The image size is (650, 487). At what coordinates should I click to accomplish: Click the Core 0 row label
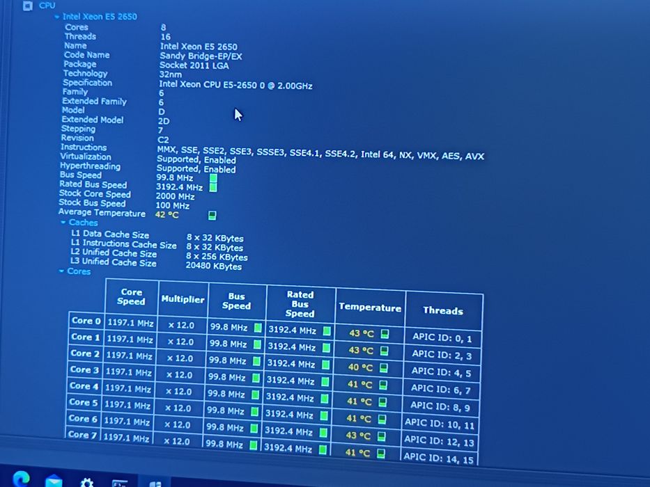pyautogui.click(x=86, y=321)
